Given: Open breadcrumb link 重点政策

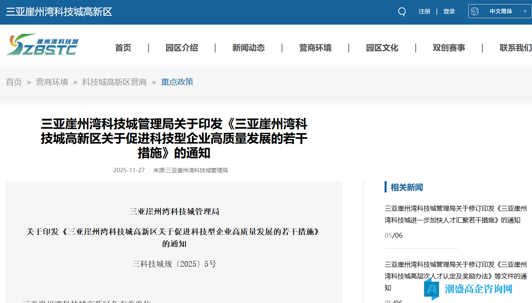Looking at the screenshot, I should pos(177,82).
